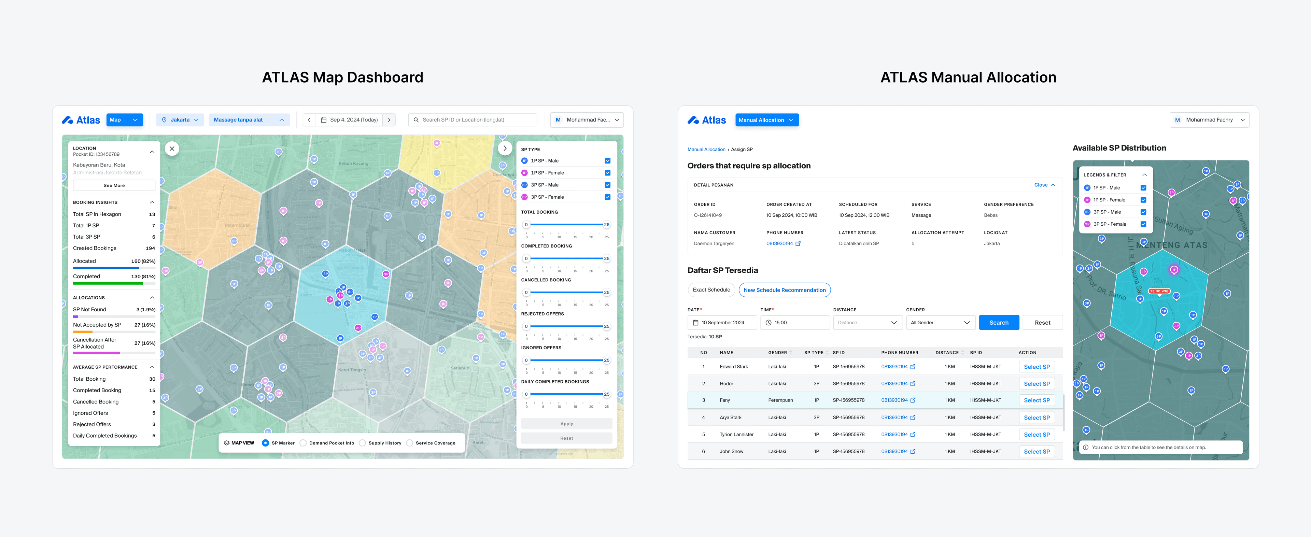Collapse the Booking Insights section

click(152, 202)
